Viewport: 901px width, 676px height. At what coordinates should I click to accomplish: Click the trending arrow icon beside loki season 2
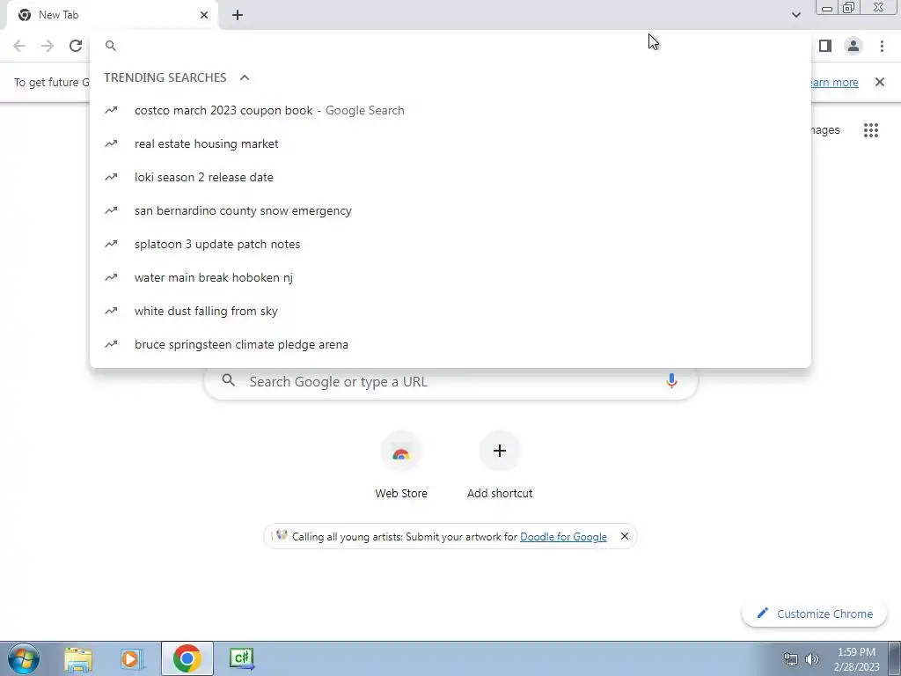tap(111, 177)
